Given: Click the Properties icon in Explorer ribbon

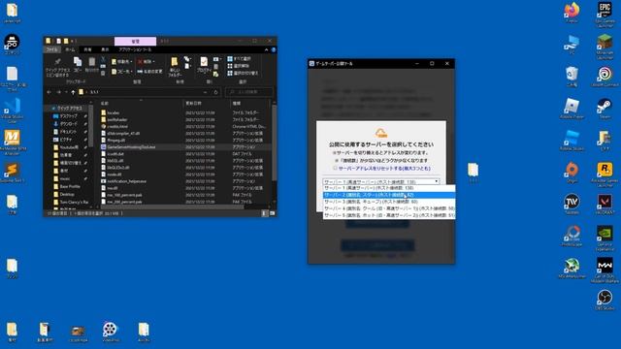Looking at the screenshot, I should [204, 65].
